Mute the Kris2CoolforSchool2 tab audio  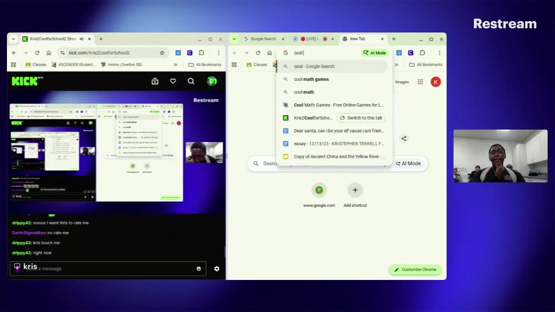coord(82,39)
